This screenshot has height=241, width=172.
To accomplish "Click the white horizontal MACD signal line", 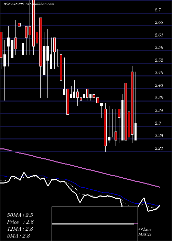I will point(93,224).
